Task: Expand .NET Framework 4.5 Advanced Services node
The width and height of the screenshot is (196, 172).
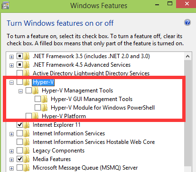Action: pos(11,65)
